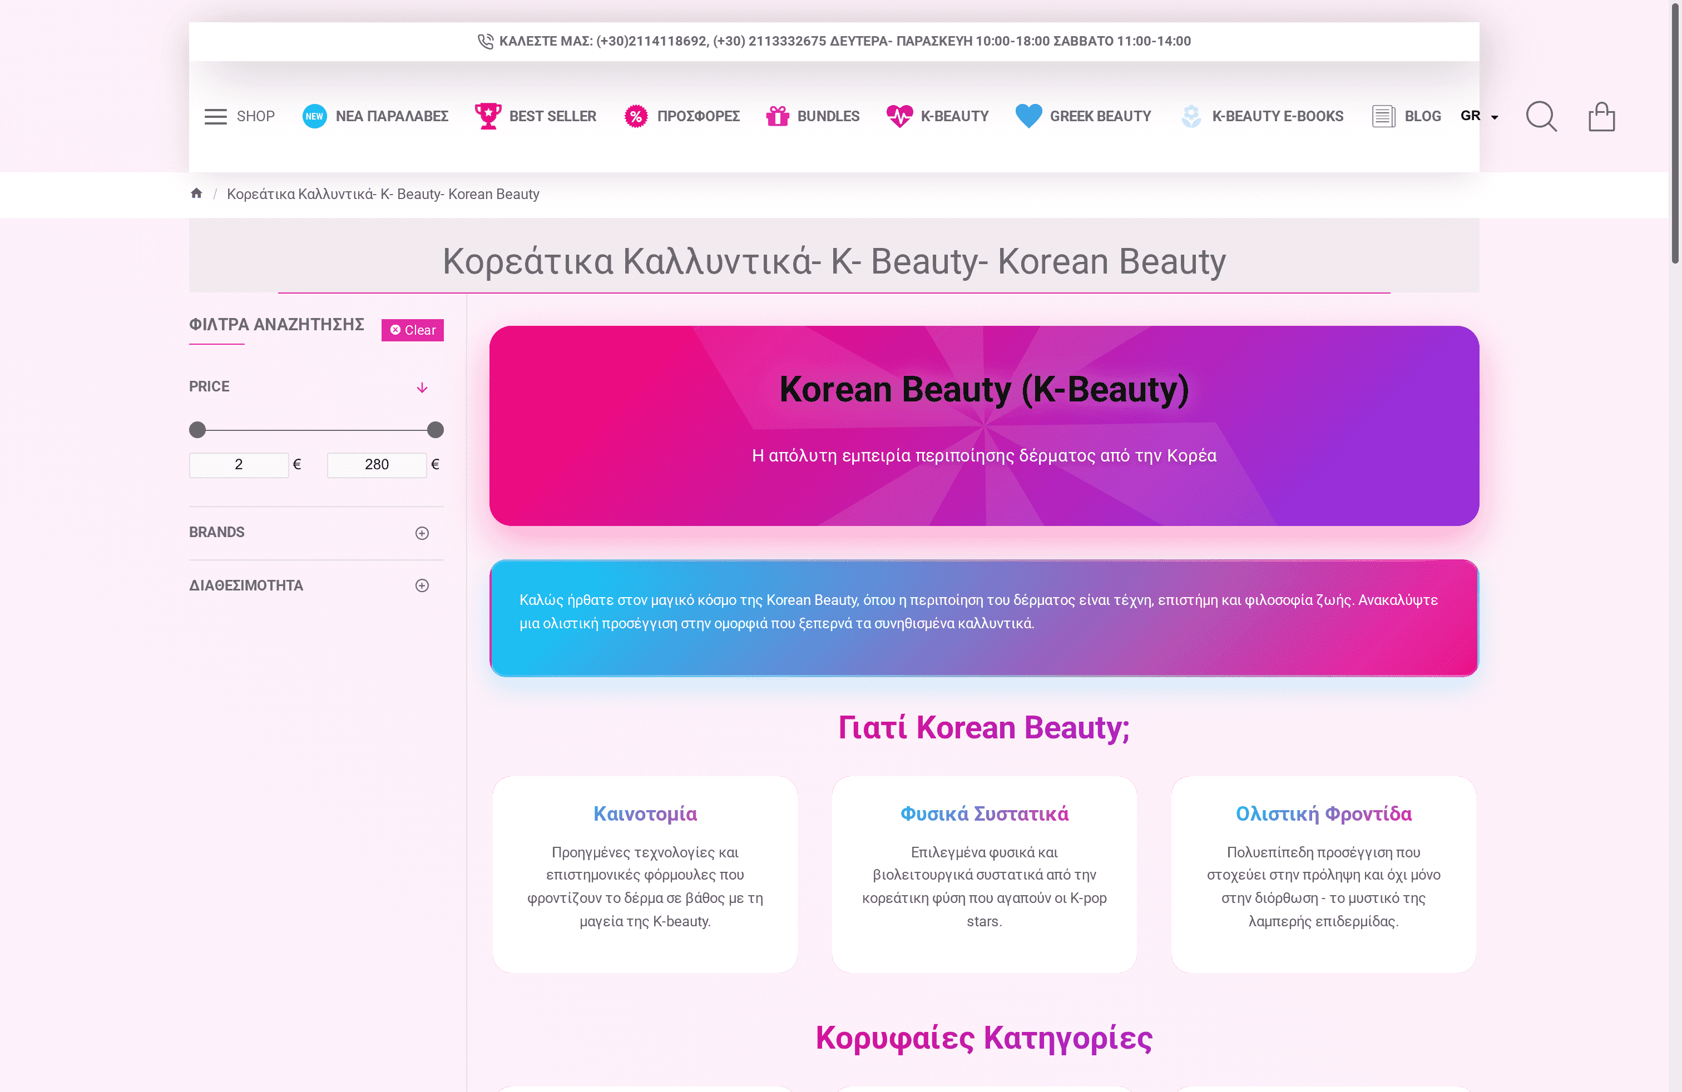Open the GR language dropdown

1479,116
